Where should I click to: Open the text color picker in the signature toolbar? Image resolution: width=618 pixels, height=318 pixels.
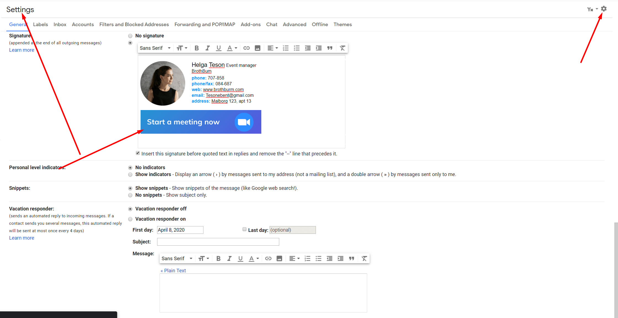point(232,48)
